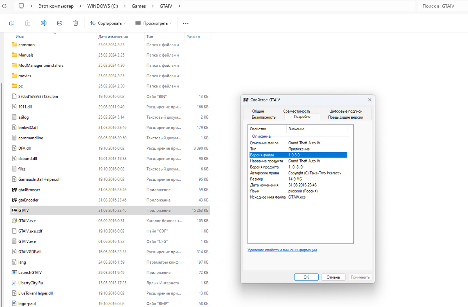Select the movies folder icon
Viewport: 468px width, 307px height.
click(14, 76)
